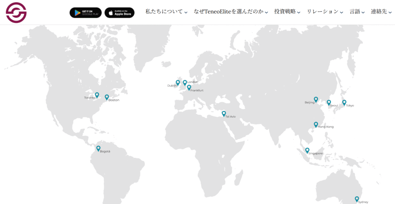
Task: Click the Seoul map pin
Action: point(329,103)
